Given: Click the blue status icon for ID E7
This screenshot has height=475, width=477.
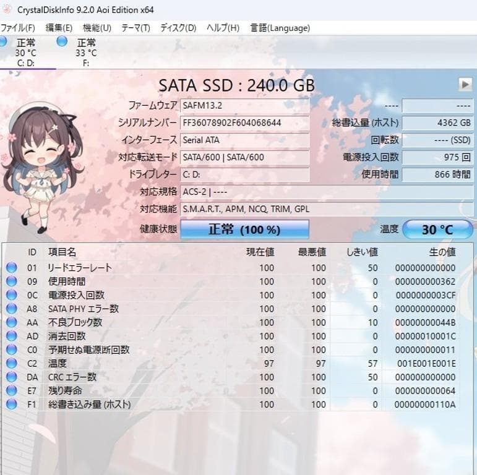Looking at the screenshot, I should pyautogui.click(x=12, y=391).
